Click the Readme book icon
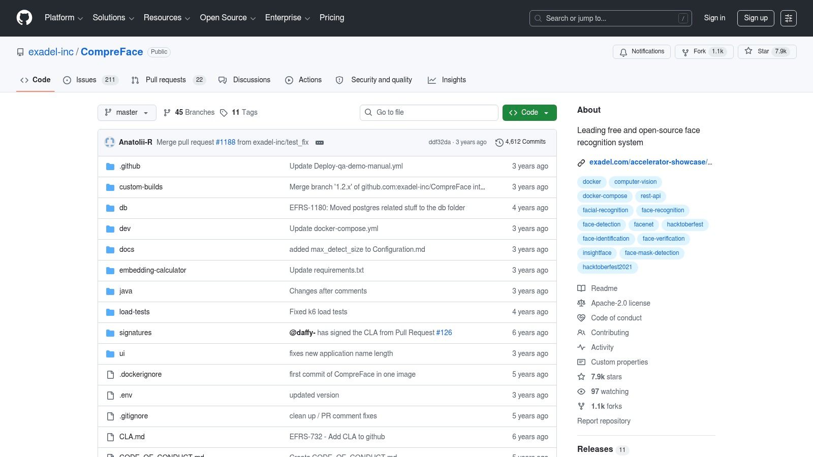 click(x=581, y=288)
